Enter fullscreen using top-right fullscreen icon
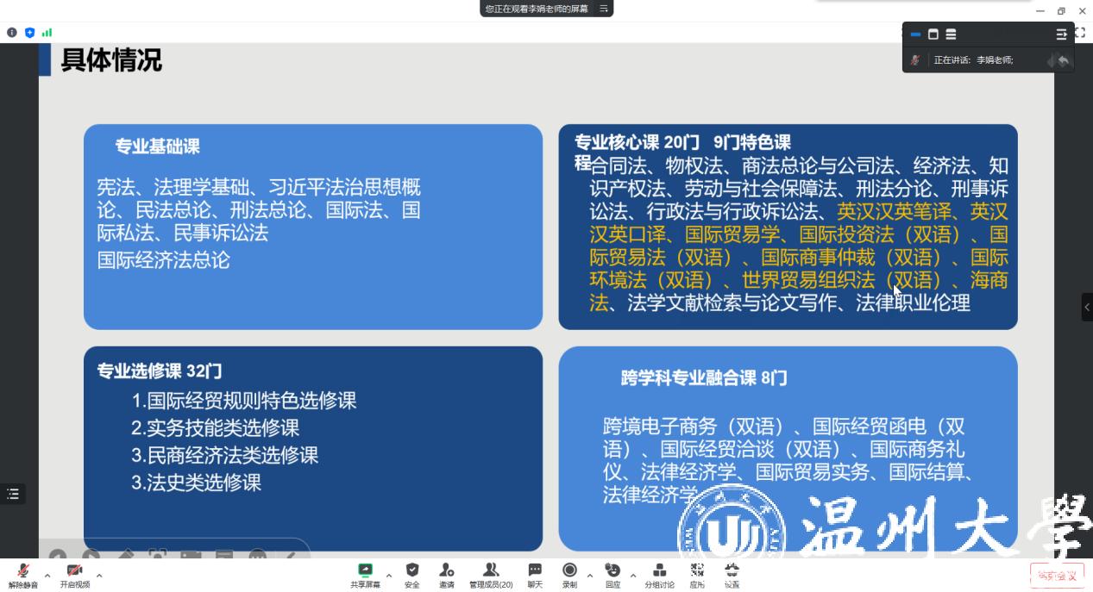Image resolution: width=1093 pixels, height=592 pixels. coord(1080,33)
